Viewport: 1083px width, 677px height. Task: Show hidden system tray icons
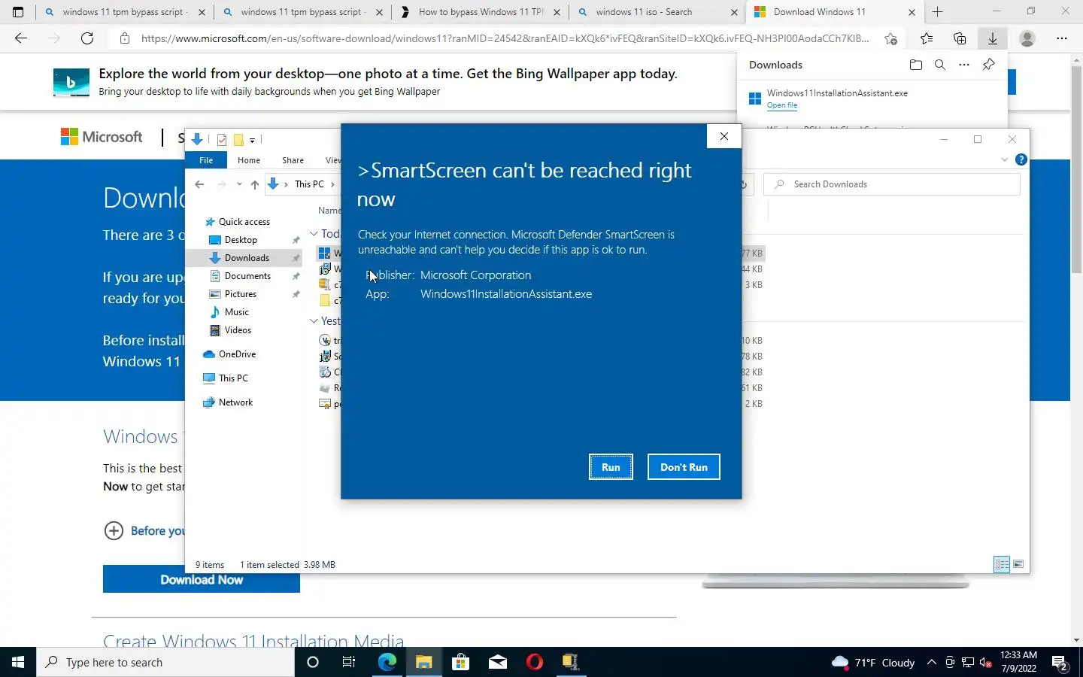[931, 662]
